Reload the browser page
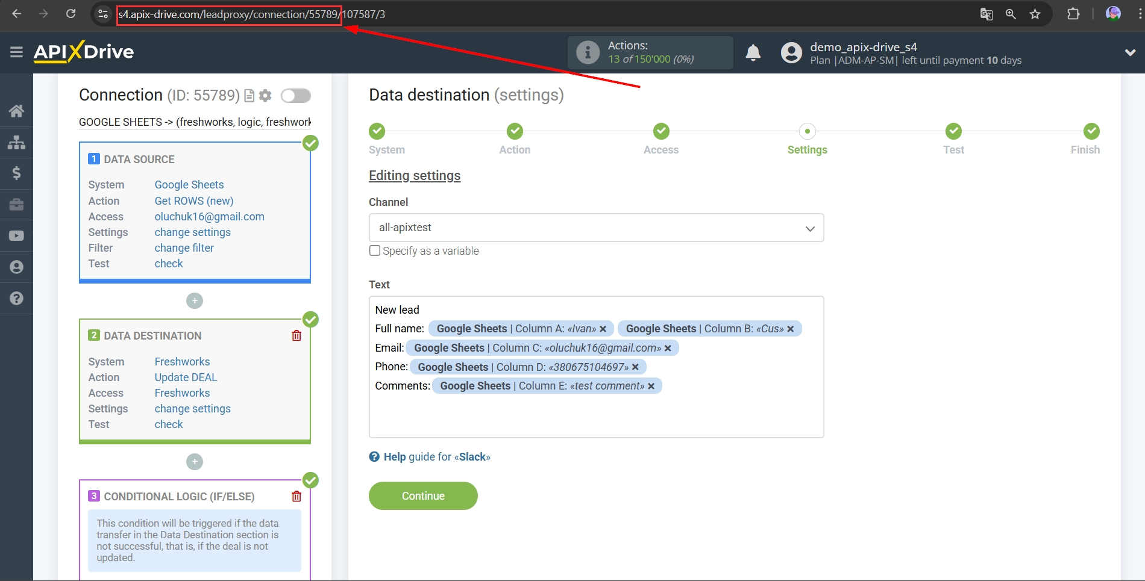The image size is (1145, 581). pyautogui.click(x=71, y=14)
